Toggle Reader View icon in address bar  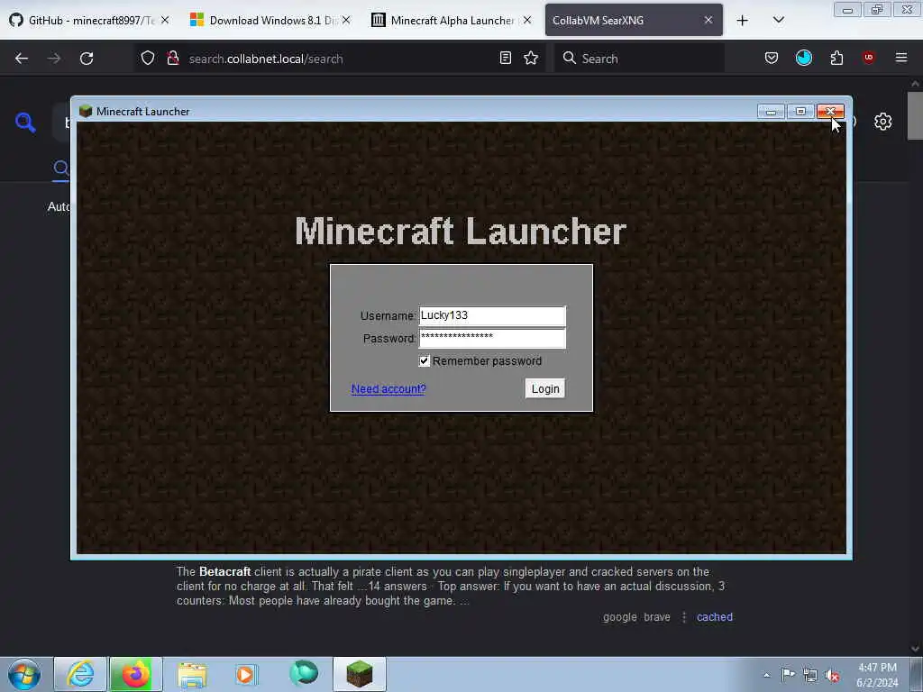(505, 58)
